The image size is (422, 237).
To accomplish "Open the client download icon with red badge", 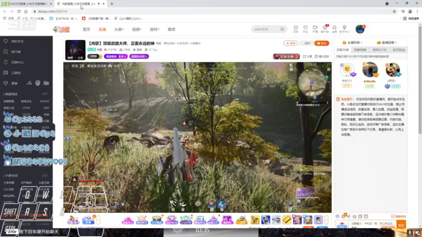I will pos(325,29).
